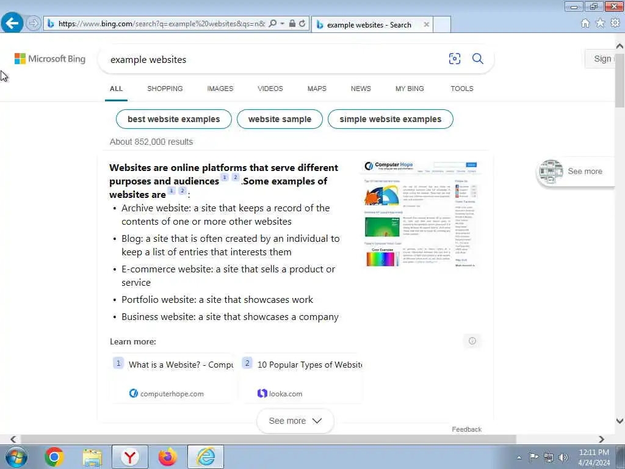Select the ALL results tab

point(116,89)
